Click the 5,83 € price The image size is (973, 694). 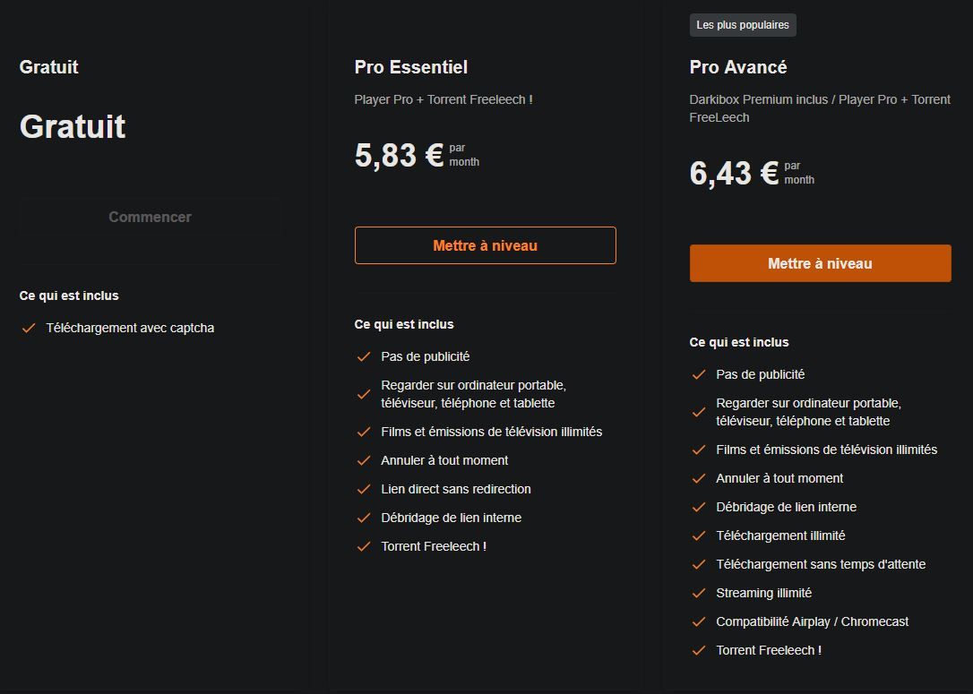pos(399,155)
